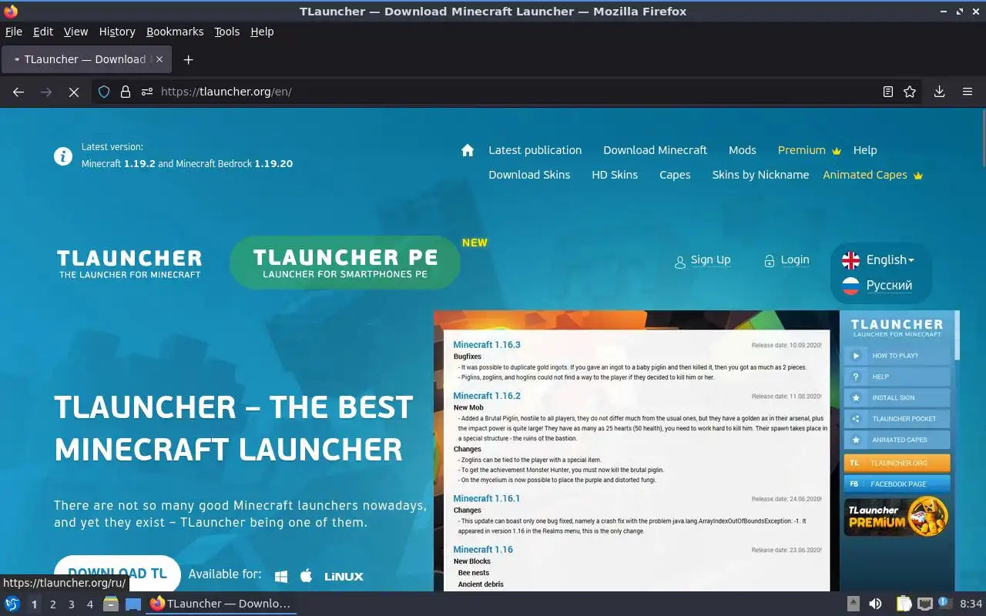The height and width of the screenshot is (616, 986).
Task: Switch to workspace 3 in taskbar
Action: [x=72, y=604]
